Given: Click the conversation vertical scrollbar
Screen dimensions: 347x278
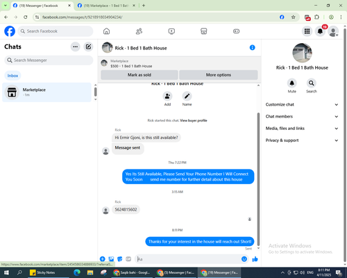Looking at the screenshot, I should [258, 179].
